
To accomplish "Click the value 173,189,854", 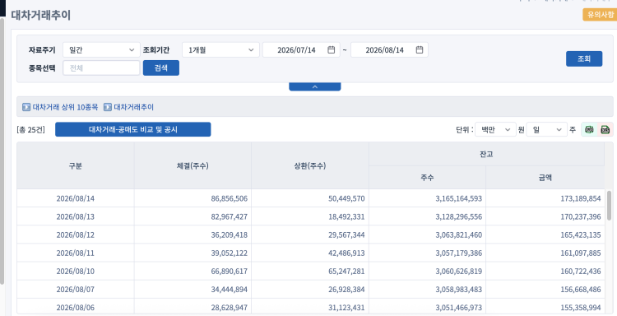I will 581,198.
